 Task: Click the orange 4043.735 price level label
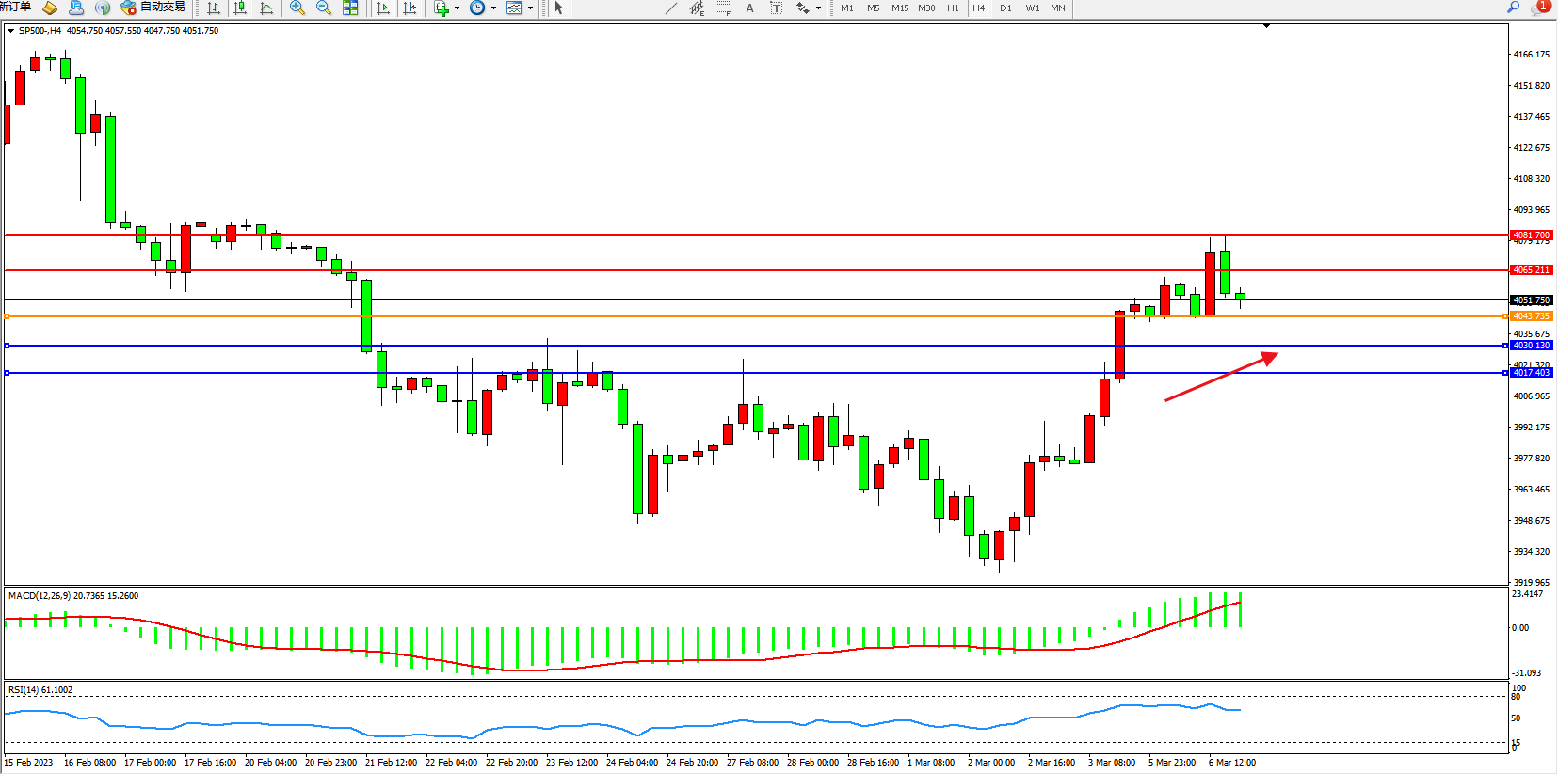(1531, 316)
